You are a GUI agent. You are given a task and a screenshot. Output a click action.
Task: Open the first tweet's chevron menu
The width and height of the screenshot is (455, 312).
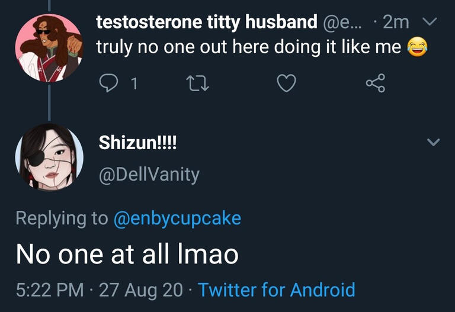pyautogui.click(x=431, y=22)
